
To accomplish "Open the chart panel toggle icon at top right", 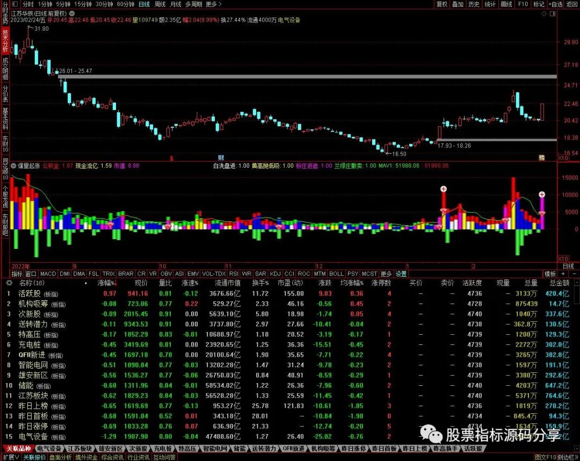I will 553,13.
